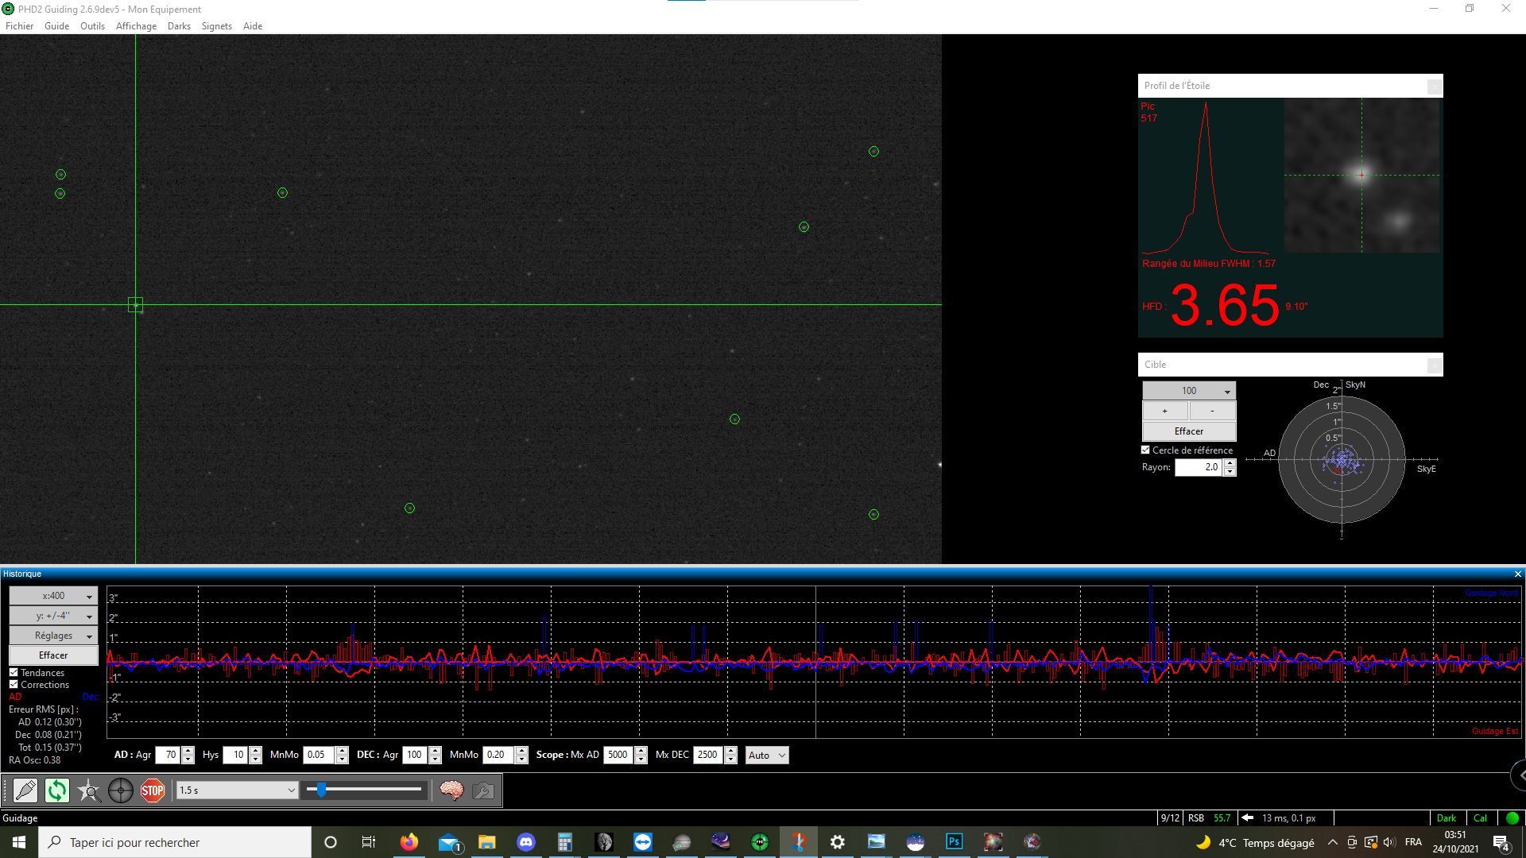The image size is (1526, 858).
Task: Open the Signets menu
Action: [x=217, y=26]
